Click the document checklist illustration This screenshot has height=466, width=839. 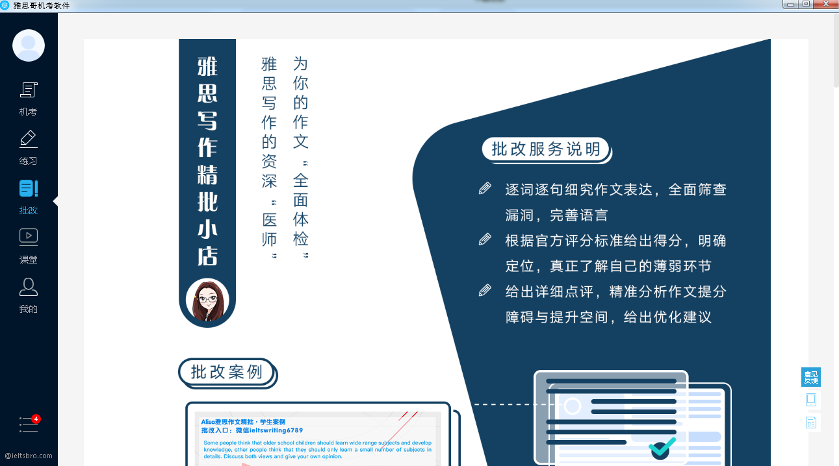click(632, 418)
